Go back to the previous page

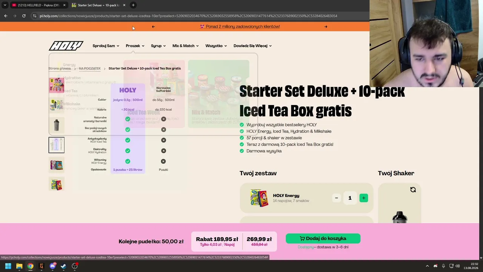[6, 16]
